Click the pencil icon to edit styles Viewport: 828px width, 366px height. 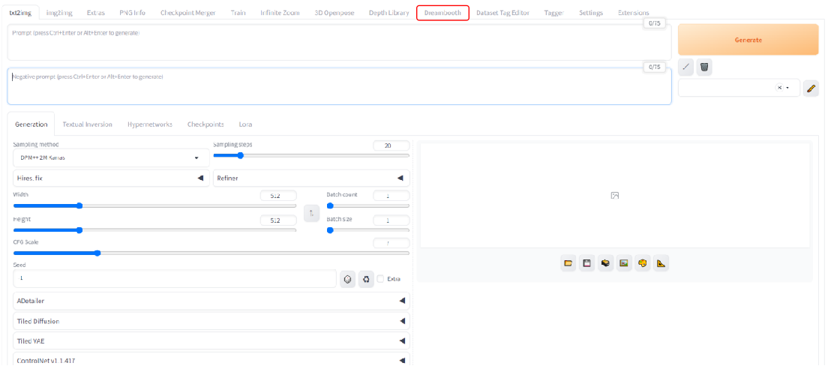tap(811, 88)
